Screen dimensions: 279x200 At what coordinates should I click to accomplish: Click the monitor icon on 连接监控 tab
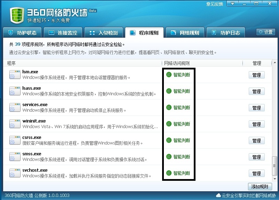51,33
